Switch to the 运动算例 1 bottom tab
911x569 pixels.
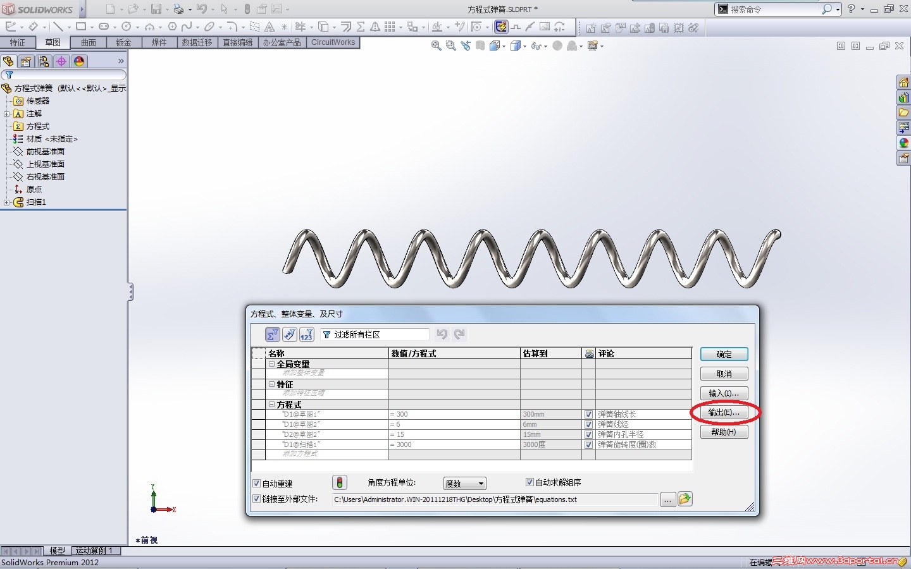tap(94, 551)
